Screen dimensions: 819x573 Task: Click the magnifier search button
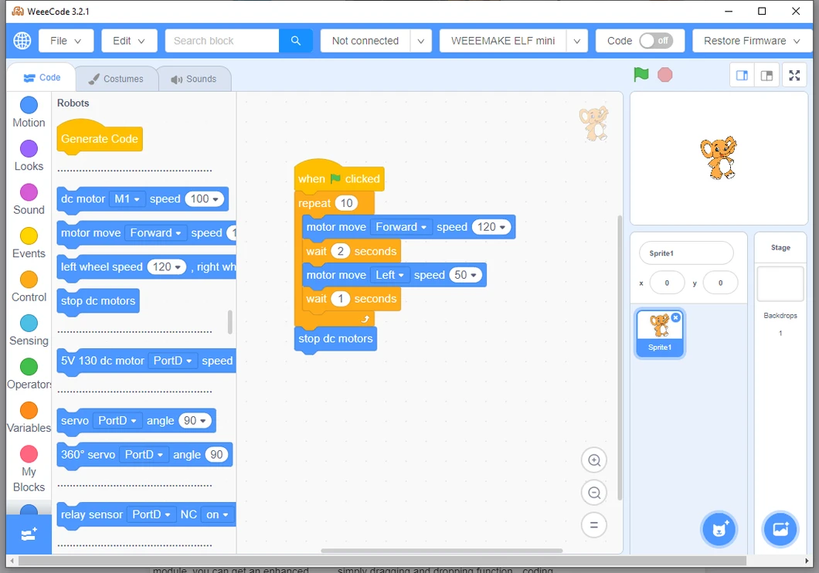[x=295, y=41]
